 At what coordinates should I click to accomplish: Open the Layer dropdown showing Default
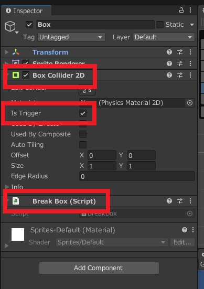pyautogui.click(x=164, y=37)
